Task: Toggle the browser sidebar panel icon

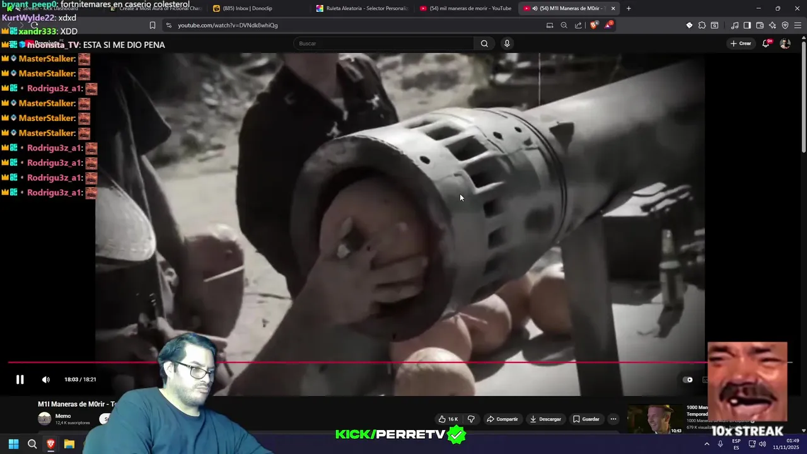Action: click(x=747, y=25)
